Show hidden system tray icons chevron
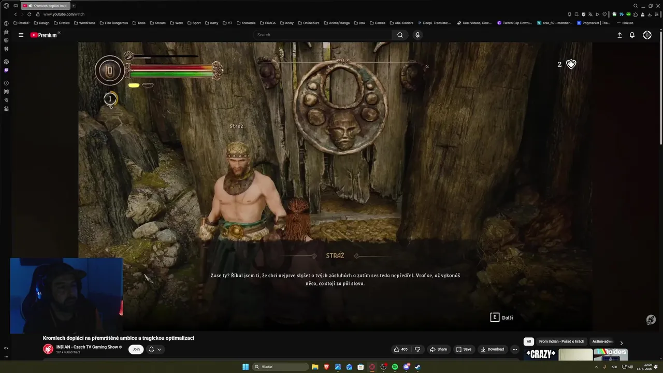 596,367
